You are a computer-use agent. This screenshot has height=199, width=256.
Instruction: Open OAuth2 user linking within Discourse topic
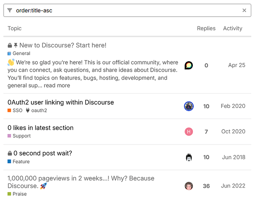[61, 102]
